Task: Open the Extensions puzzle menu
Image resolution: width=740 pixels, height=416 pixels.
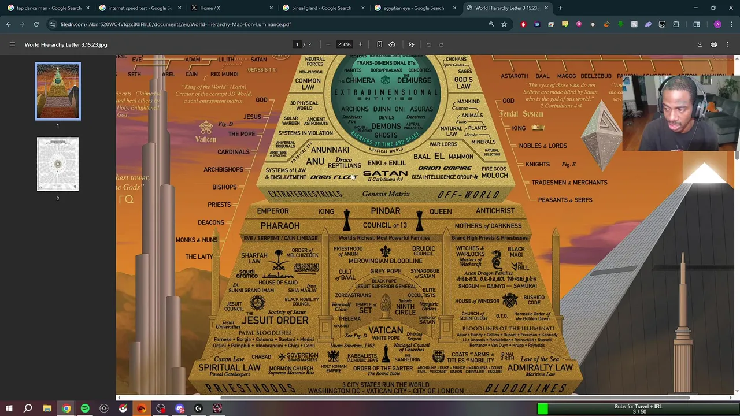Action: point(676,24)
